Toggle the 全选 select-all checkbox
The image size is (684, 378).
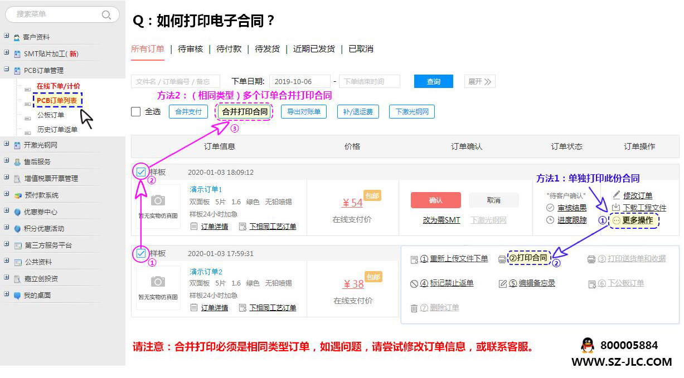(x=135, y=112)
